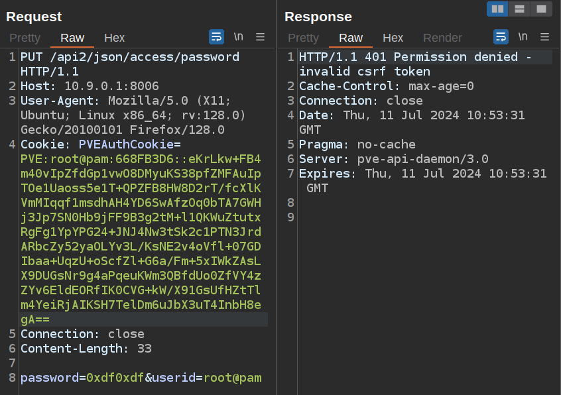The image size is (561, 395).
Task: Show non-printable characters in the Request panel
Action: pos(238,37)
